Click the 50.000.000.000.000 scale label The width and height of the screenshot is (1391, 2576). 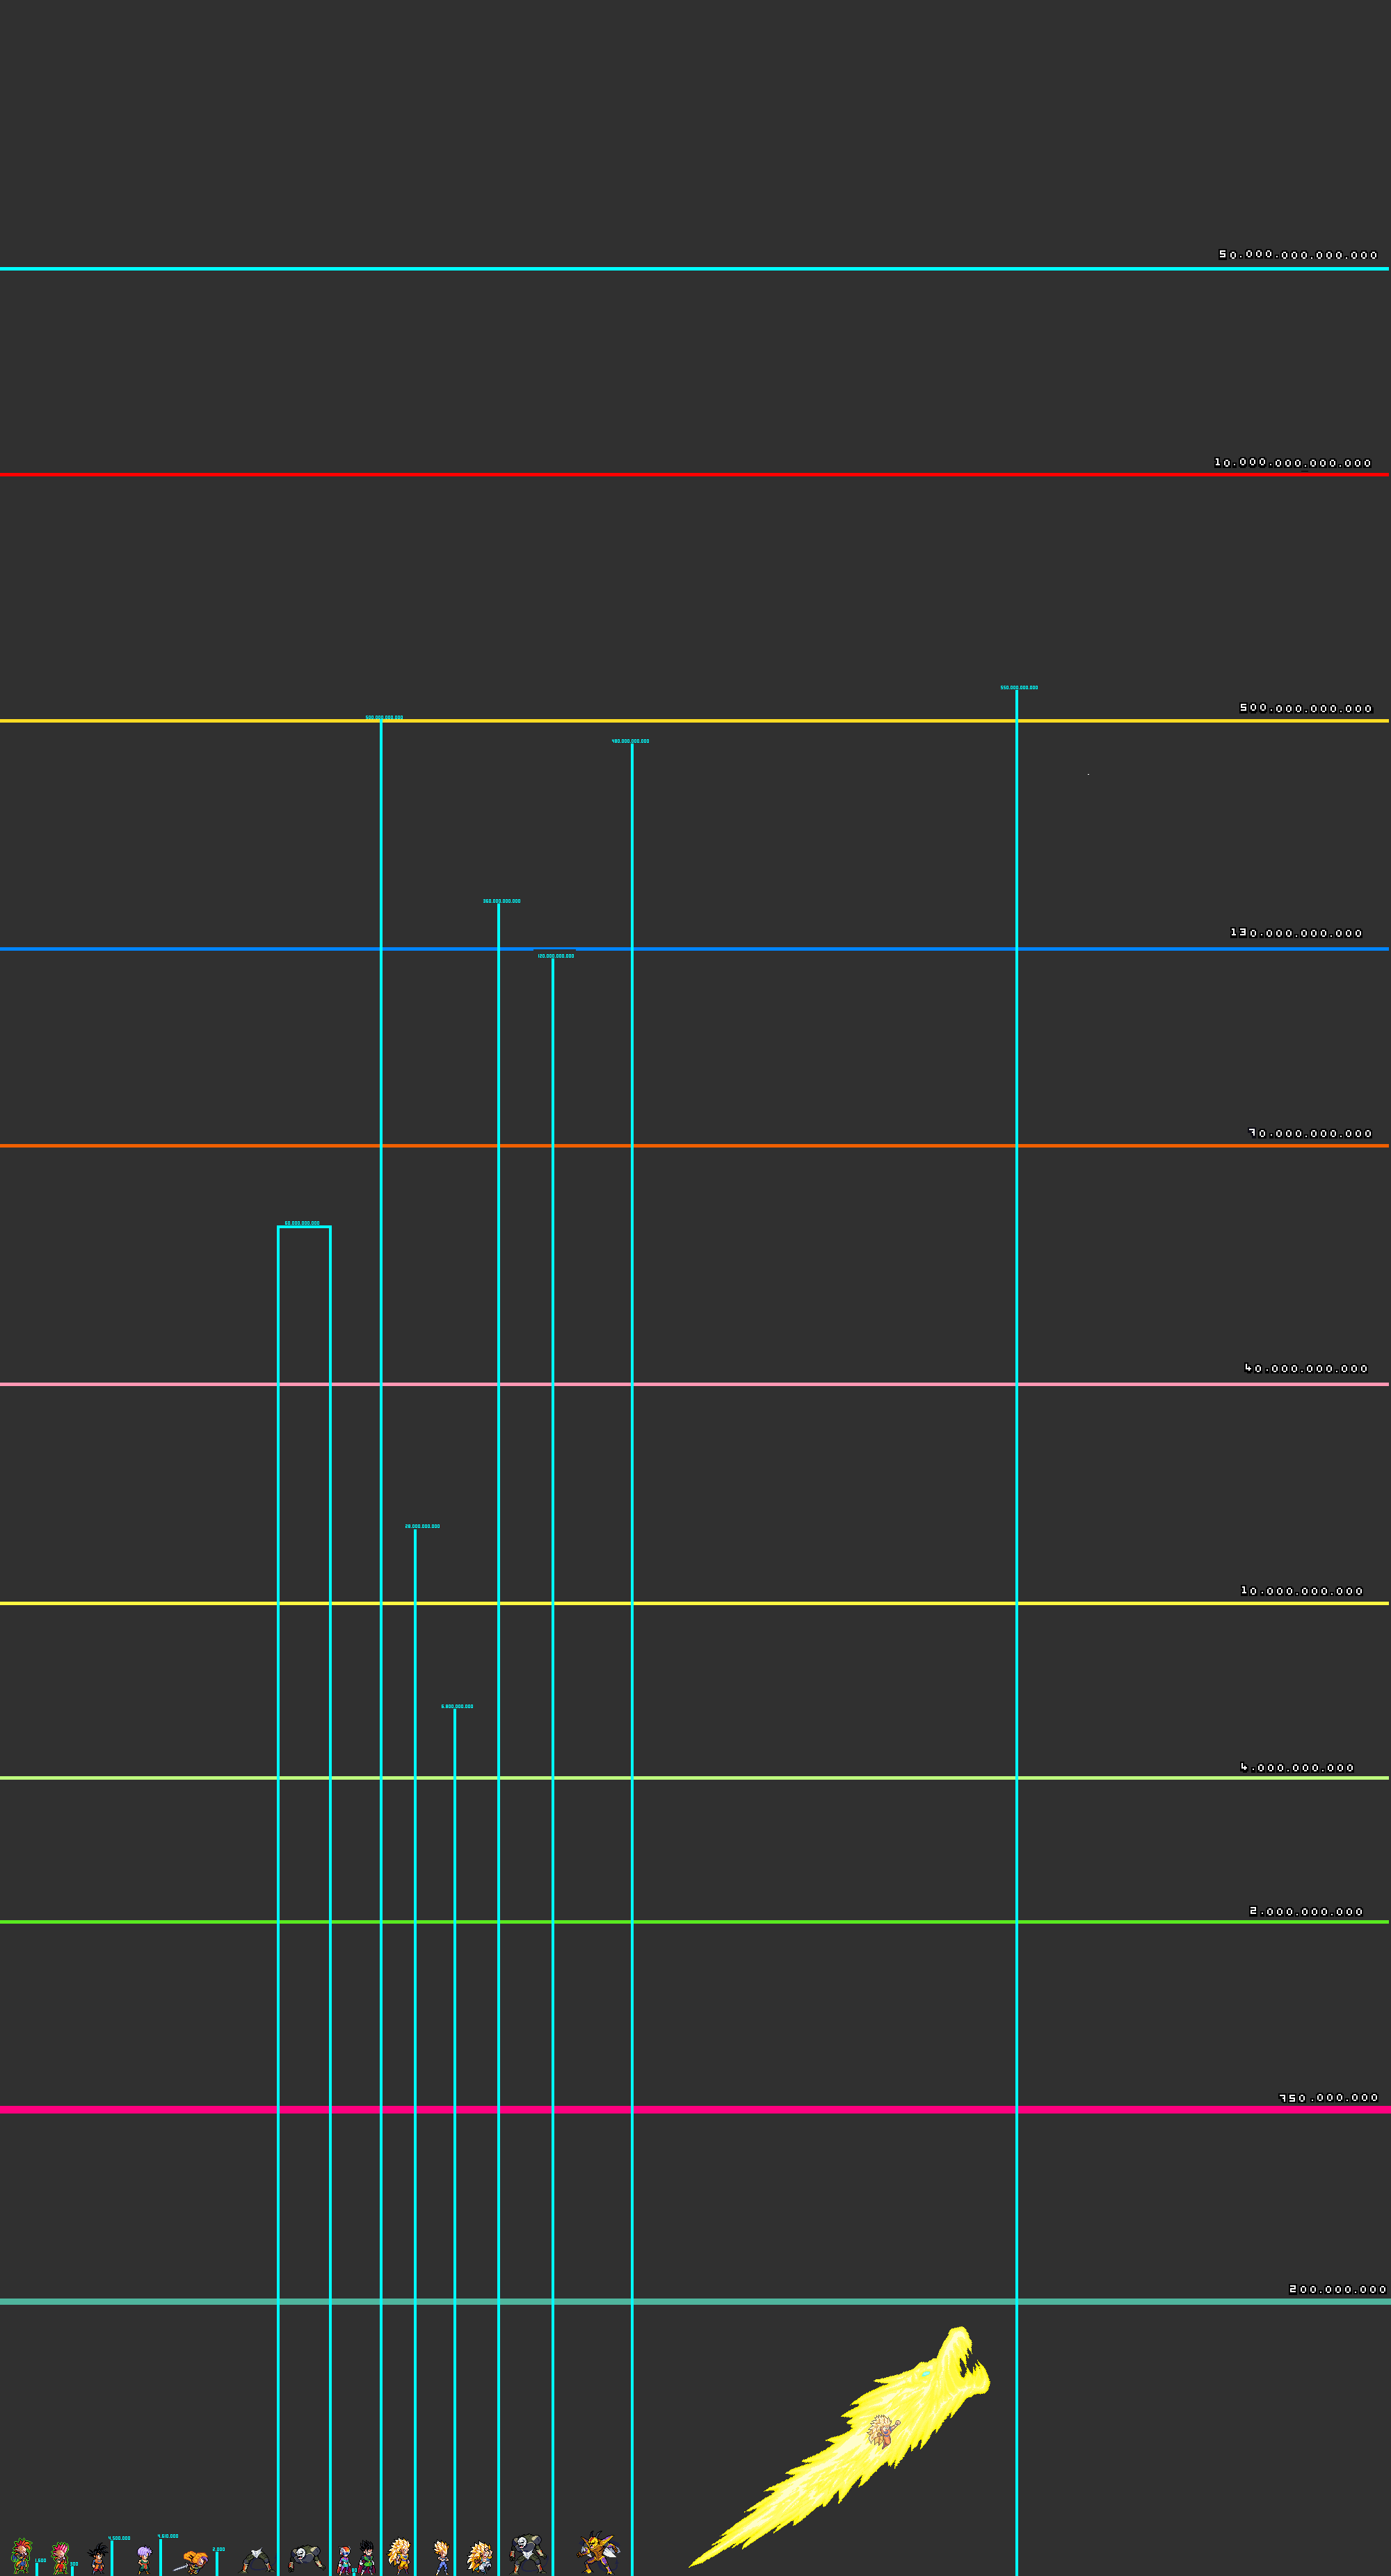coord(1297,255)
